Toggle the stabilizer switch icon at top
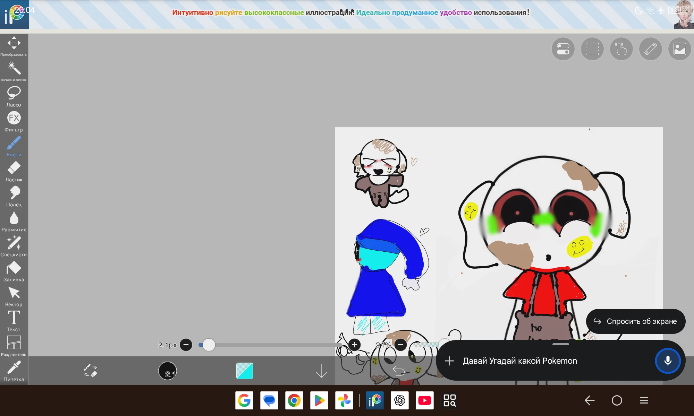694x416 pixels. [563, 49]
